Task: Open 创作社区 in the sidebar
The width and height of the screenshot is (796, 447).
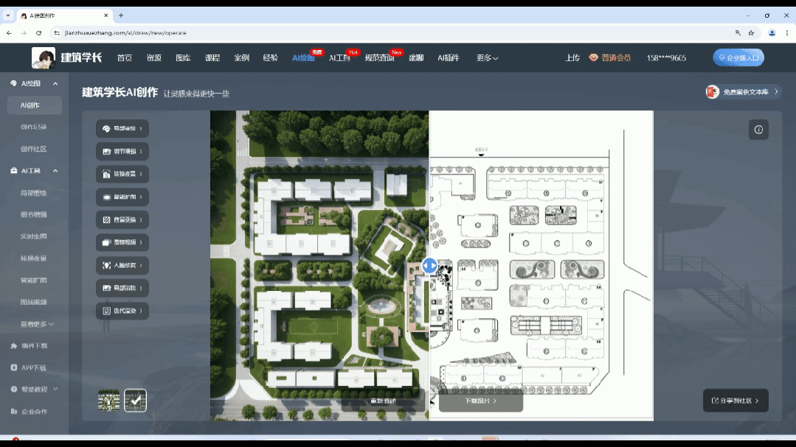Action: [33, 149]
